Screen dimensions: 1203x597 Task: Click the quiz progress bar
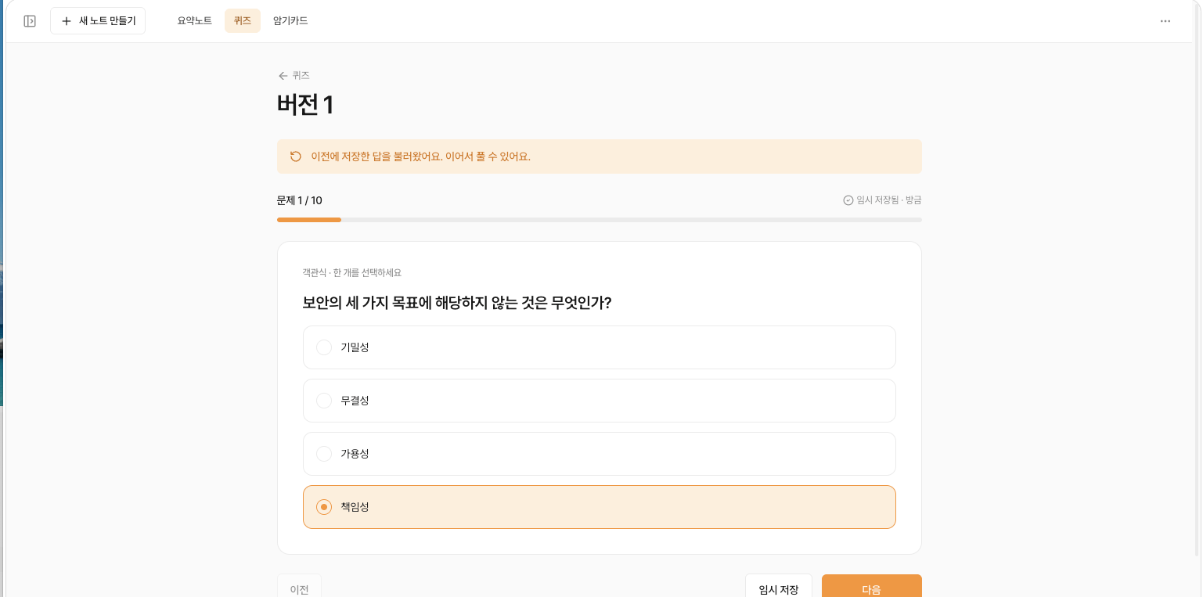(599, 220)
